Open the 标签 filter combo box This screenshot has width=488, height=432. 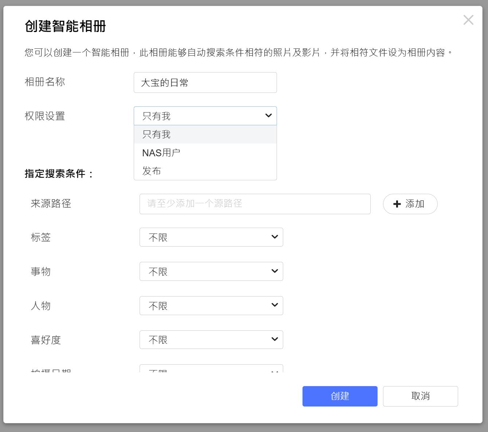click(x=211, y=237)
